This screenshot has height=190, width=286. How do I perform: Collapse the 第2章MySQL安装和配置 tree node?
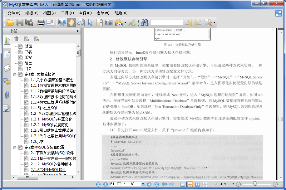(x=15, y=147)
